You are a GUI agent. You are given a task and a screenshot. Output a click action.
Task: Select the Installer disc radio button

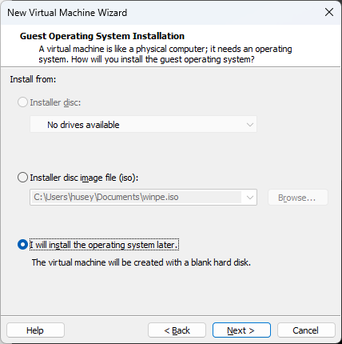pyautogui.click(x=22, y=102)
